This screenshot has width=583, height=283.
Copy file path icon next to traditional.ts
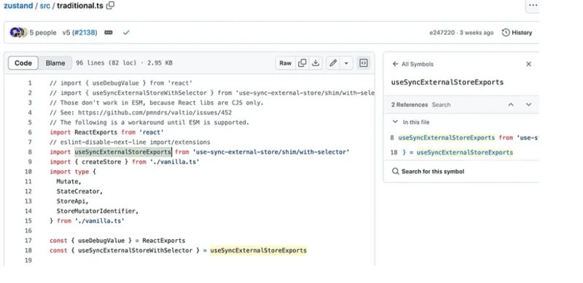click(111, 6)
